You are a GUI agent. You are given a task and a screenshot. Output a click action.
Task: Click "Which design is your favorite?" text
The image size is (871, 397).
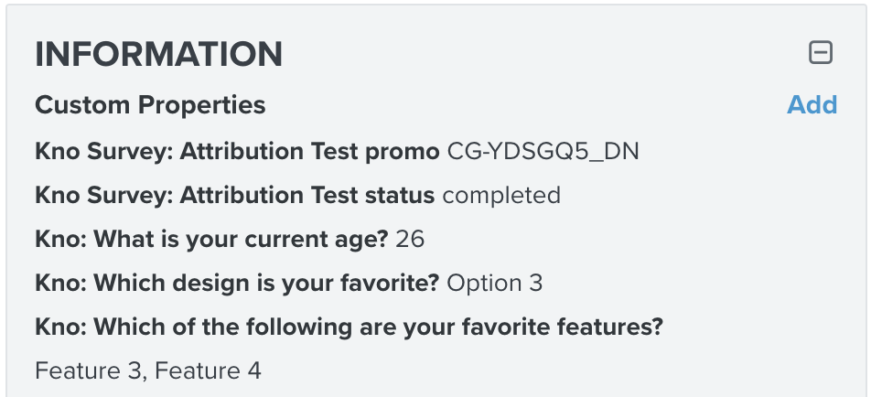click(x=267, y=283)
